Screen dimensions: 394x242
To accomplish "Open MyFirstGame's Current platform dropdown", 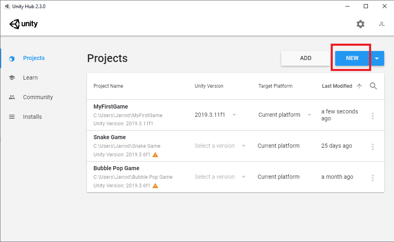I will [x=285, y=115].
